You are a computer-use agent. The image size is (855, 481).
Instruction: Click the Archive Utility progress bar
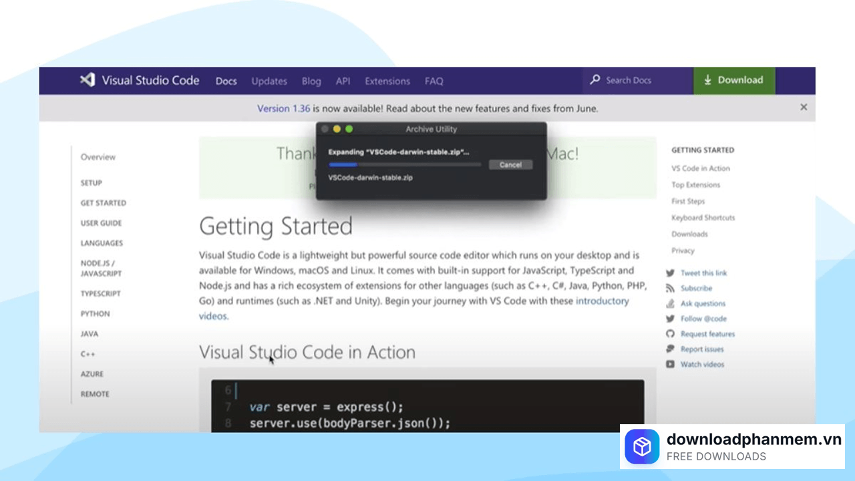click(x=405, y=164)
